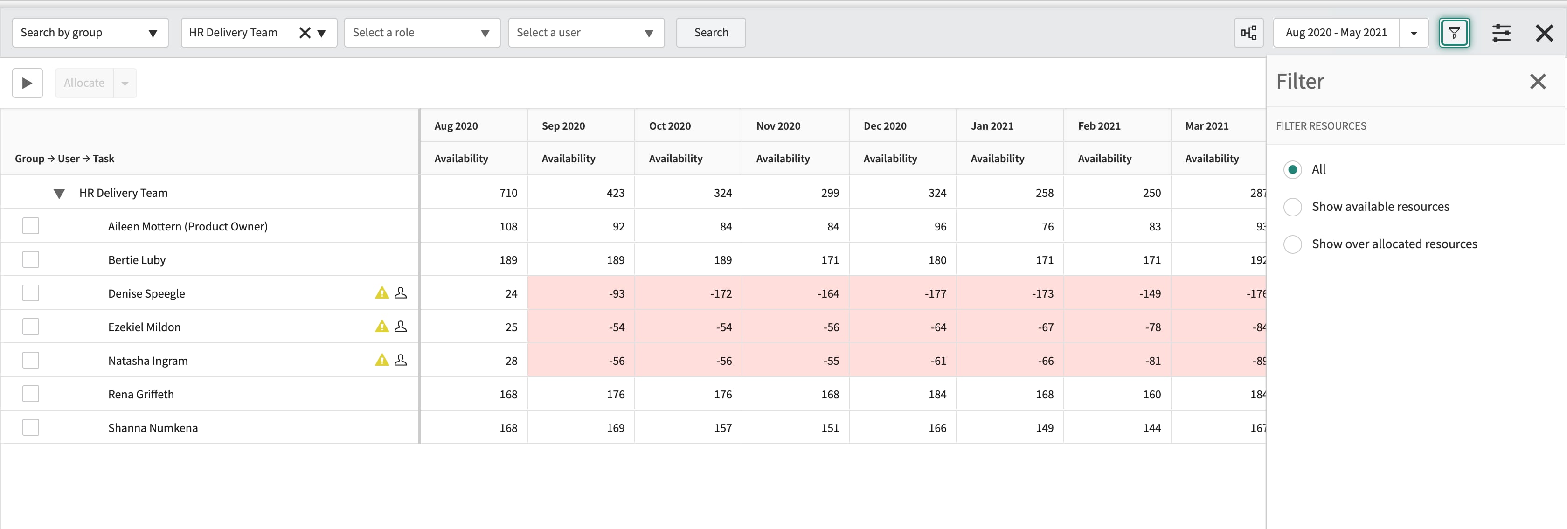Click the warning icon beside Denise Speegle
The image size is (1567, 529).
(x=381, y=292)
